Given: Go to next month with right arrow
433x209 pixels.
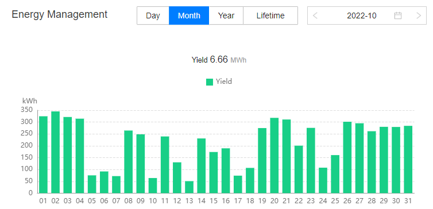Looking at the screenshot, I should (x=419, y=16).
